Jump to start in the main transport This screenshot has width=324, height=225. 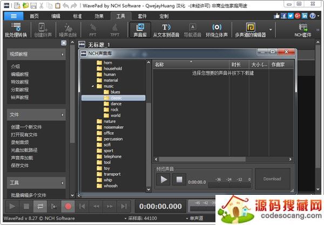click(82, 206)
